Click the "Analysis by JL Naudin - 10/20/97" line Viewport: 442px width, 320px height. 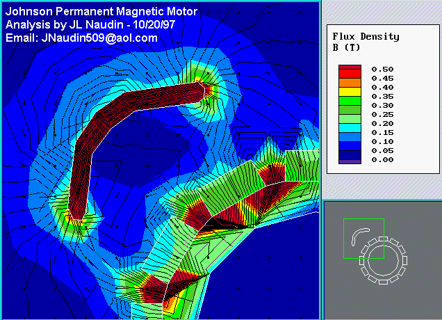pos(90,24)
